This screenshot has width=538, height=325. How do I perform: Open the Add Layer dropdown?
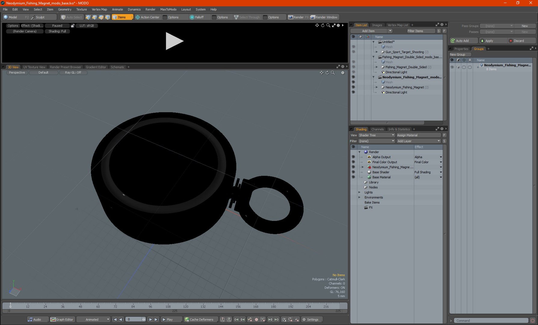pyautogui.click(x=419, y=141)
